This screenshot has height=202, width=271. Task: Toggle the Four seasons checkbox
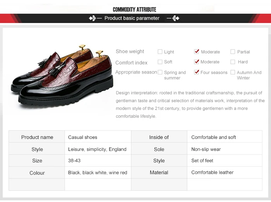(x=197, y=72)
